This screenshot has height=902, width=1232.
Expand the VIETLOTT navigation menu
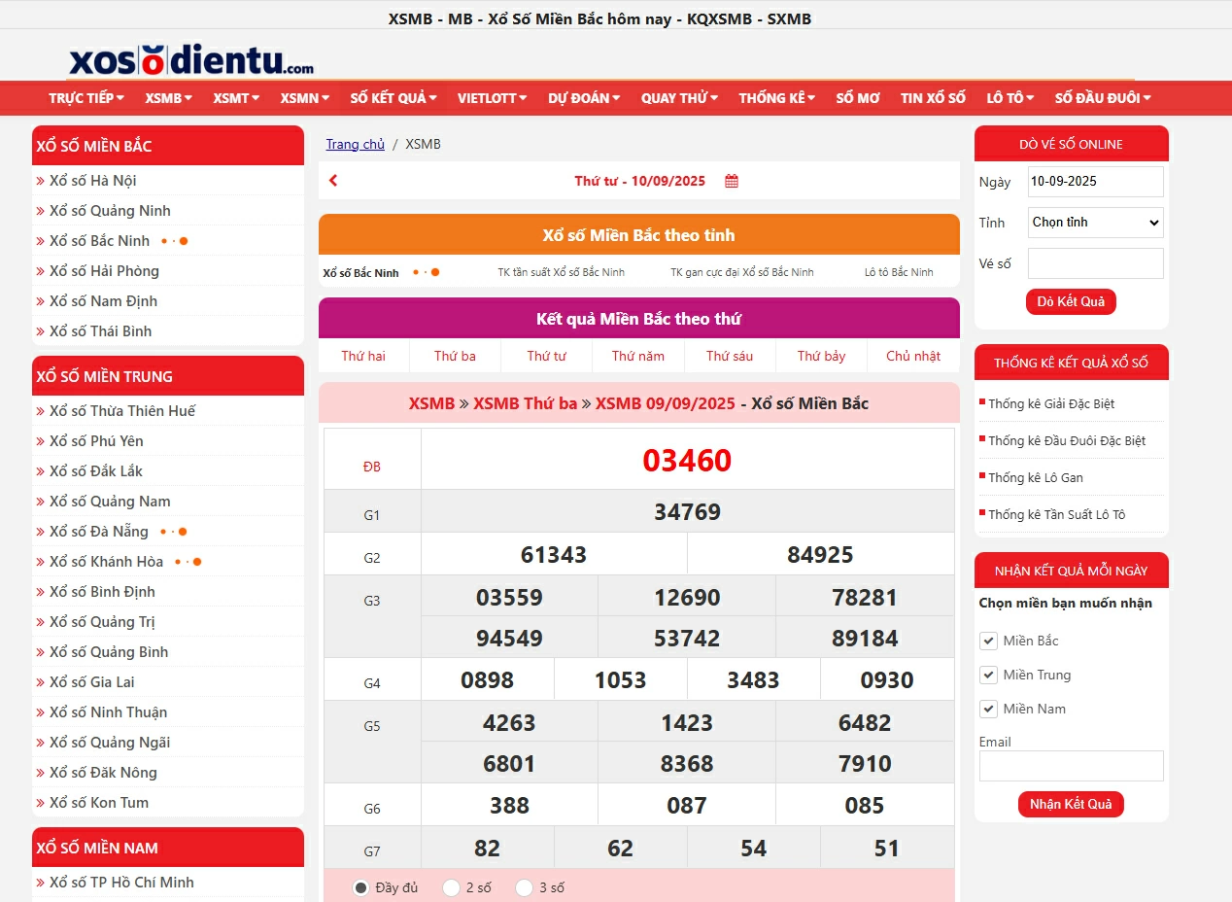492,98
